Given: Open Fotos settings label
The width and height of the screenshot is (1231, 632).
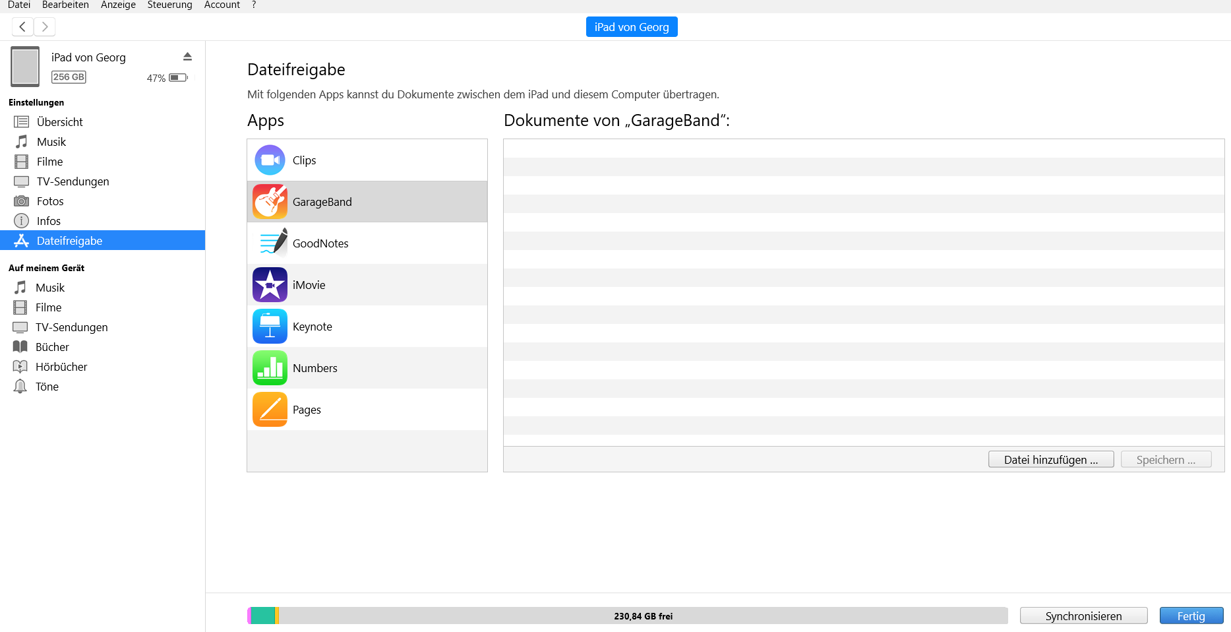Looking at the screenshot, I should click(50, 201).
